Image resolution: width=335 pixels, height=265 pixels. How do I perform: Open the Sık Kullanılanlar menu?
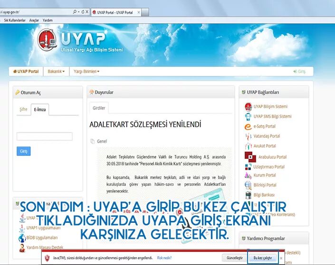coord(15,20)
